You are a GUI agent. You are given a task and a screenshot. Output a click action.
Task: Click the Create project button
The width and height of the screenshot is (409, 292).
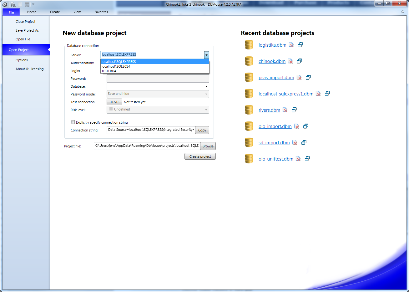200,156
